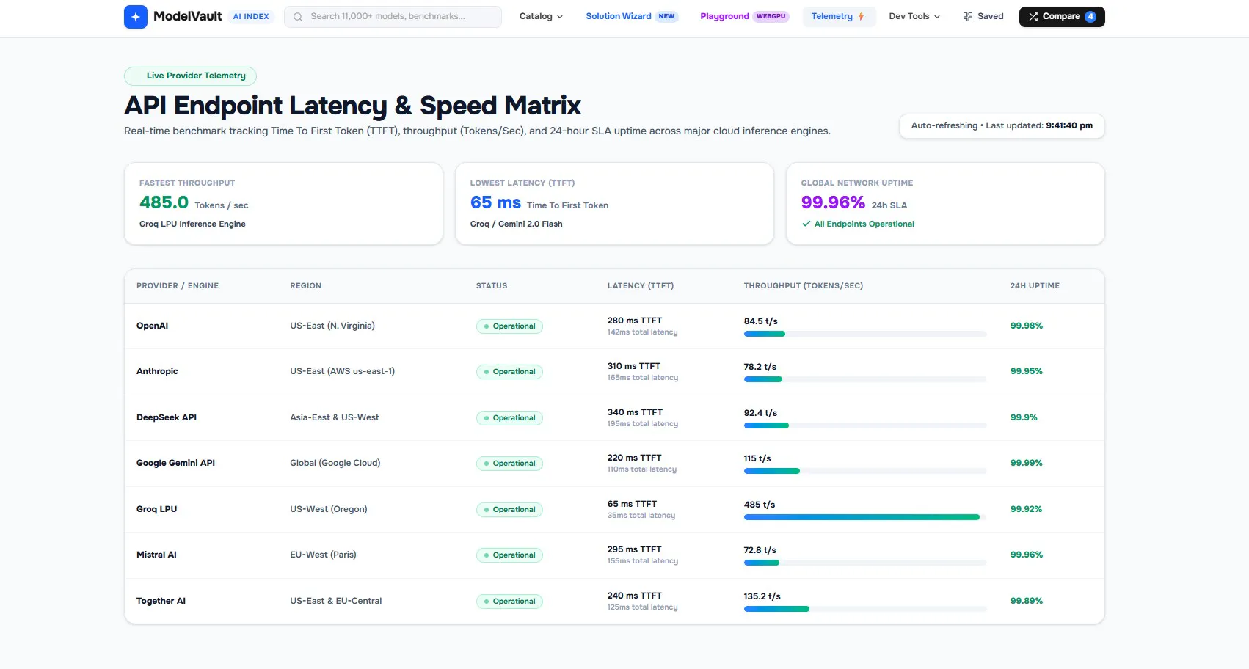Select the Anthropic provider name
Image resolution: width=1249 pixels, height=669 pixels.
point(157,371)
